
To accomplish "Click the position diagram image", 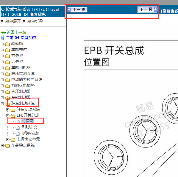I will click(131, 123).
